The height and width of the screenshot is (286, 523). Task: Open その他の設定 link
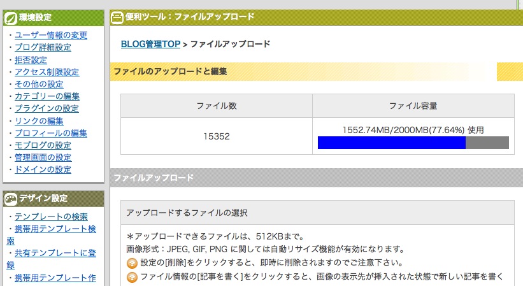tap(39, 84)
